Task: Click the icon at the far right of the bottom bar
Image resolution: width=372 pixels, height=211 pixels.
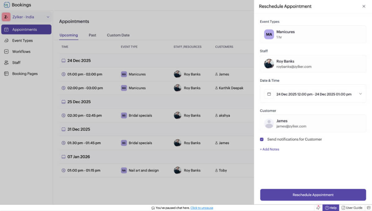Action: click(368, 208)
